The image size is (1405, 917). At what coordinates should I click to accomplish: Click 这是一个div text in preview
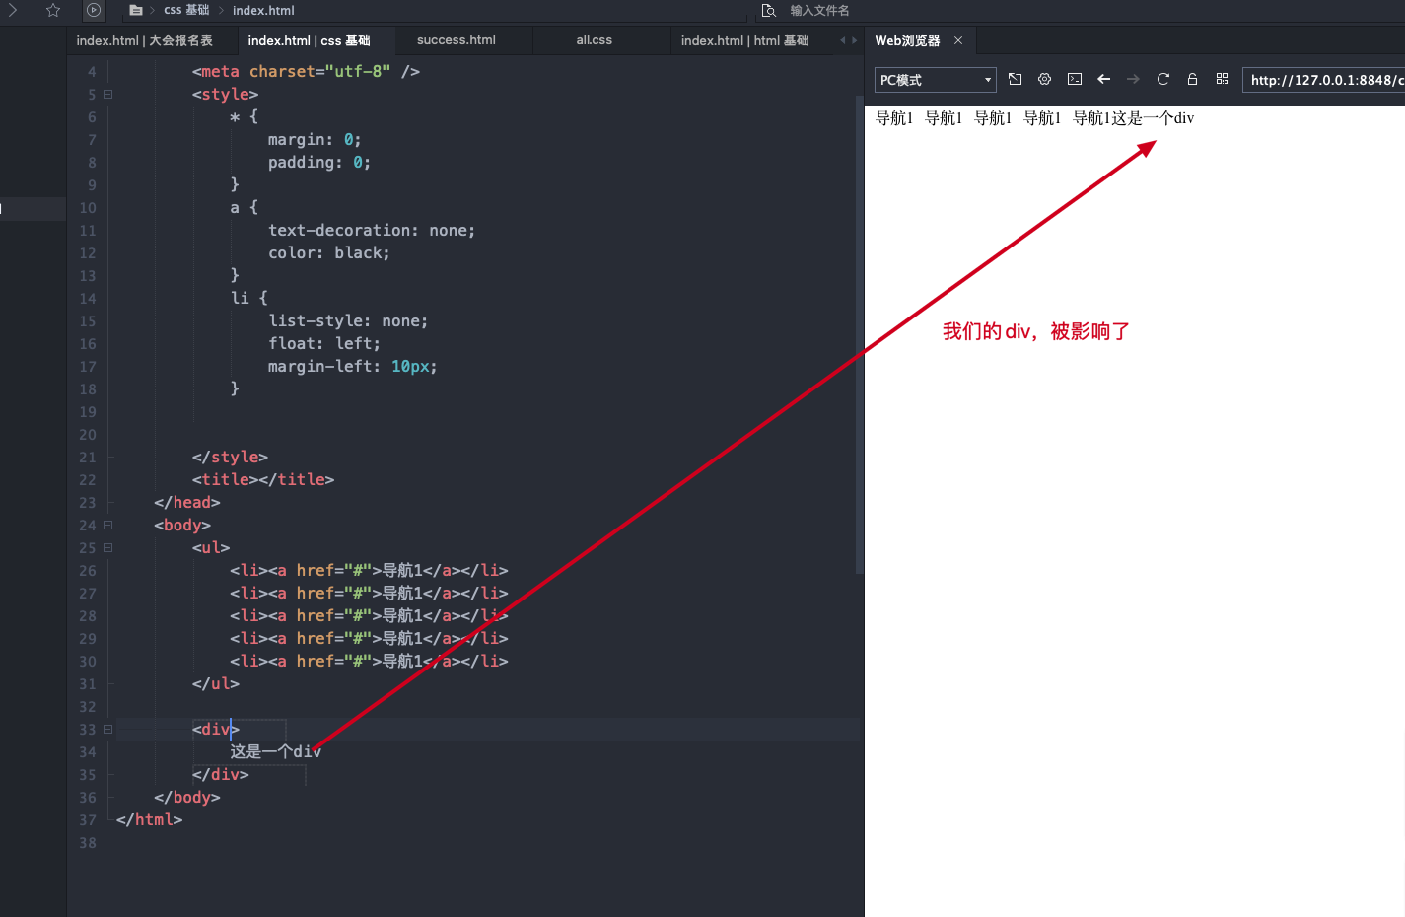(x=1153, y=118)
